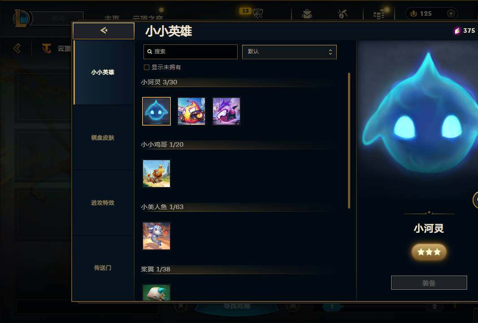Screen dimensions: 478x323
Task: Open the 默认 sort dropdown
Action: (289, 52)
